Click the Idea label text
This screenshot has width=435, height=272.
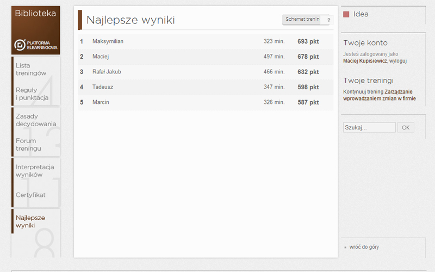(x=361, y=14)
